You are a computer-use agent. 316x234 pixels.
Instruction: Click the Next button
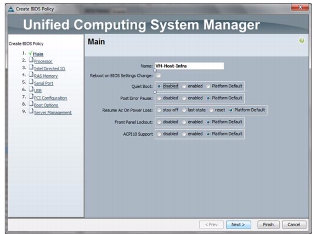click(239, 225)
